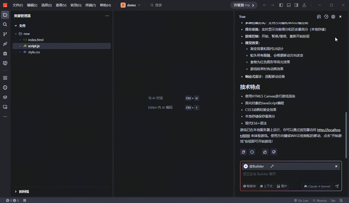Screen dimensions: 349x203
Task: Open the Run and Debug bug icon
Action: tap(5, 54)
